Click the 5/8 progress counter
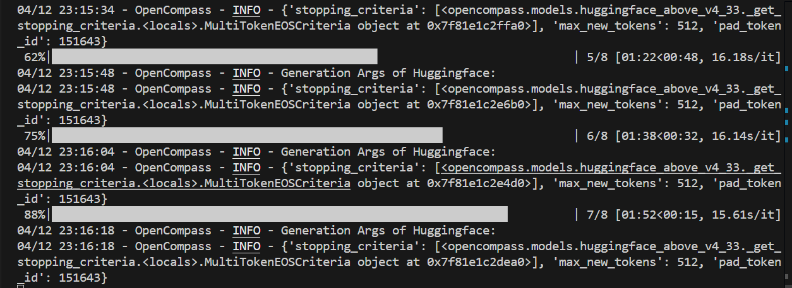 [x=597, y=57]
